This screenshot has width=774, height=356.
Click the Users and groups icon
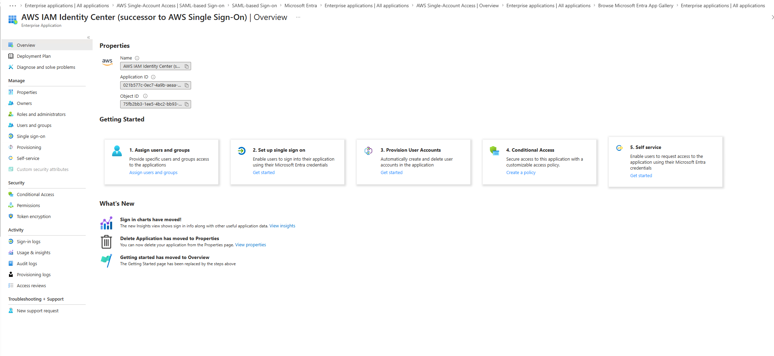(11, 125)
